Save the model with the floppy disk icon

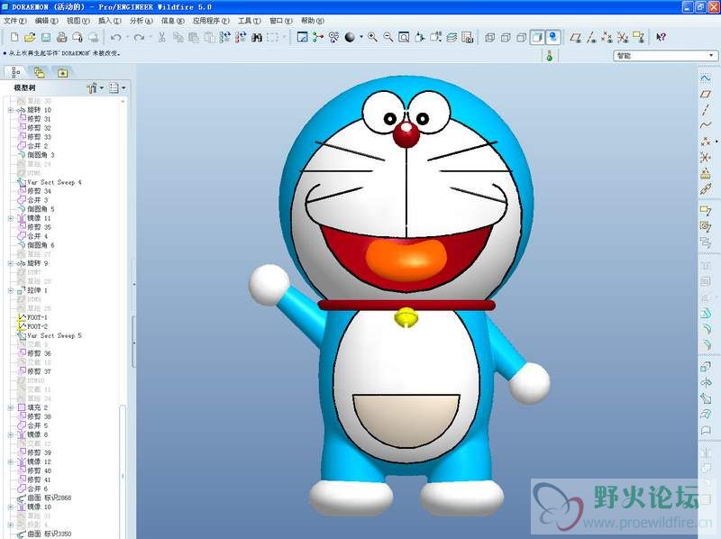[46, 37]
